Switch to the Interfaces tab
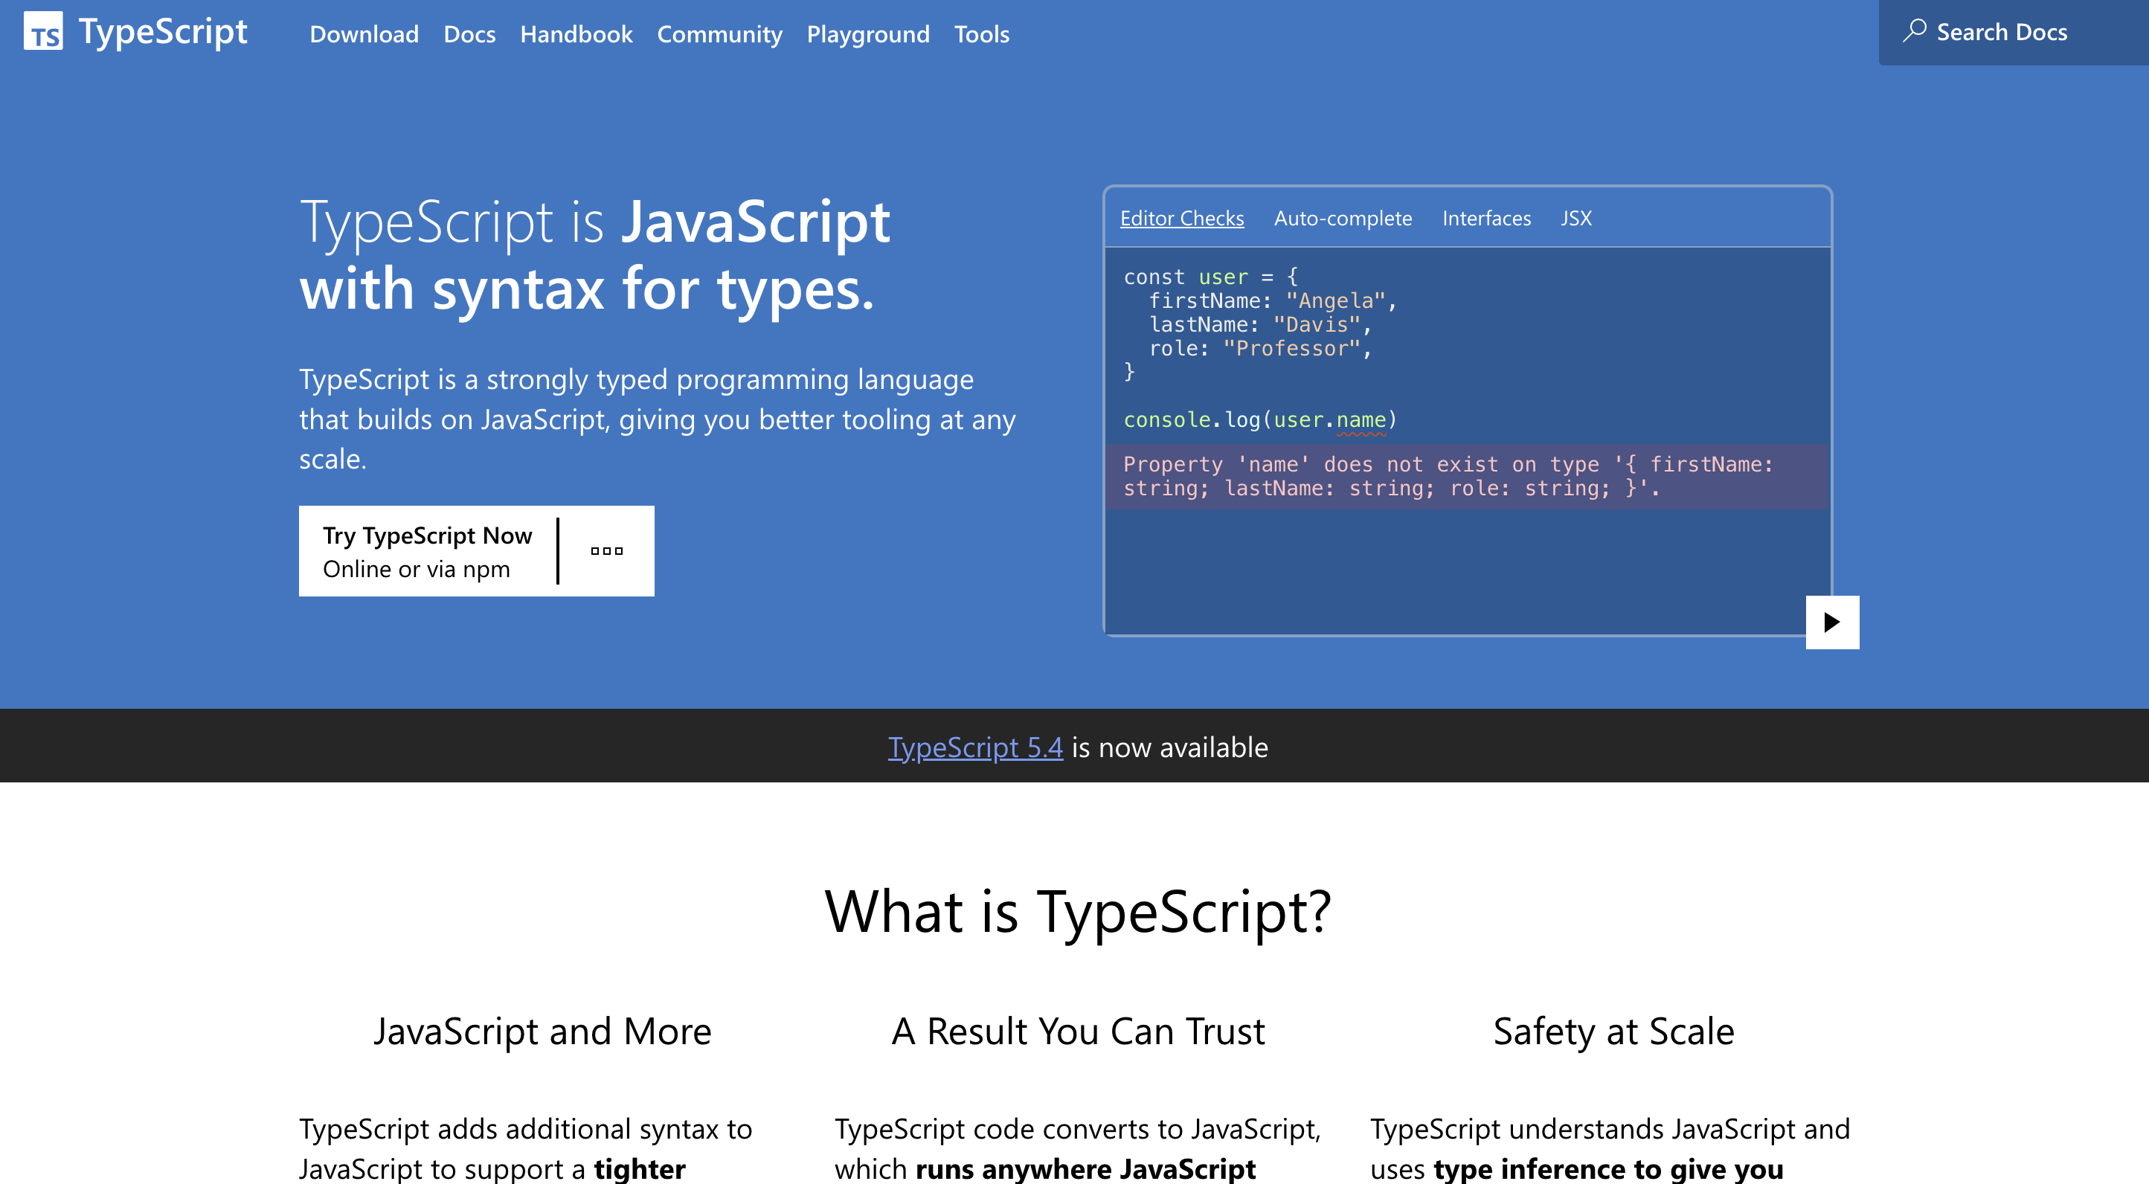 [1485, 219]
